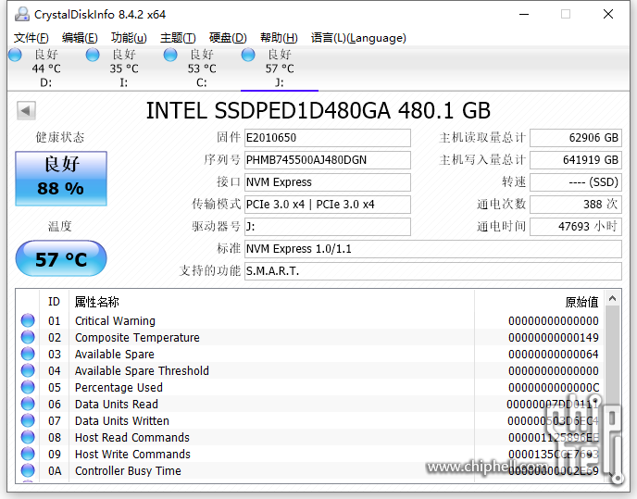637x499 pixels.
Task: Select the Available Spare Threshold row
Action: 310,370
